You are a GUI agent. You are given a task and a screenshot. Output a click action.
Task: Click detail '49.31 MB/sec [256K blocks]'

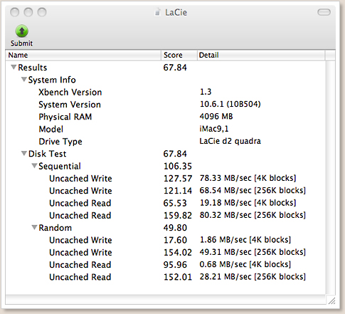[253, 252]
